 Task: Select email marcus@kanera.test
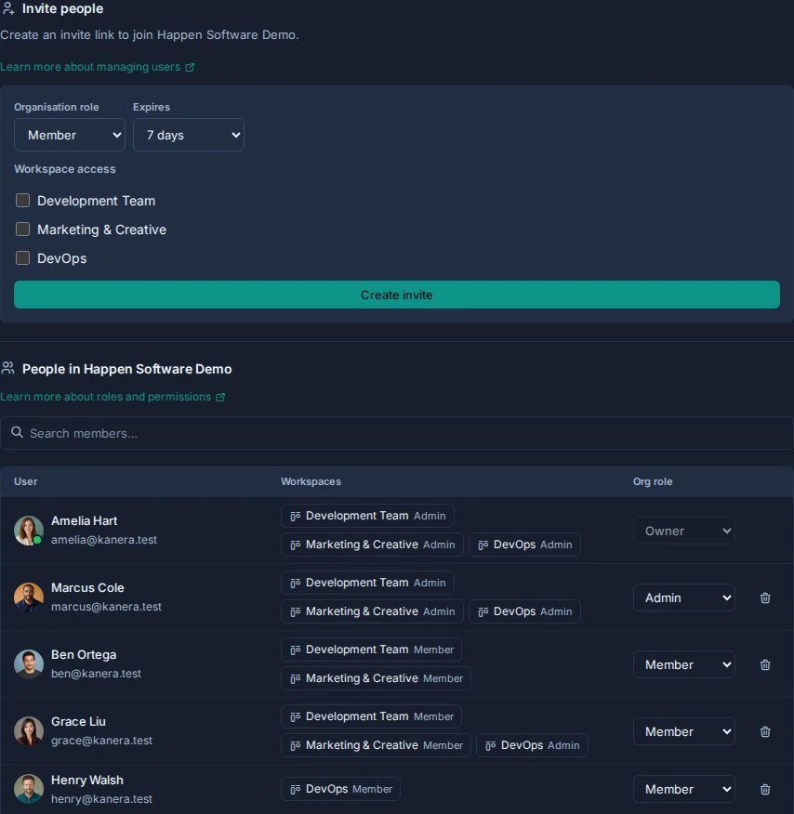pos(106,607)
